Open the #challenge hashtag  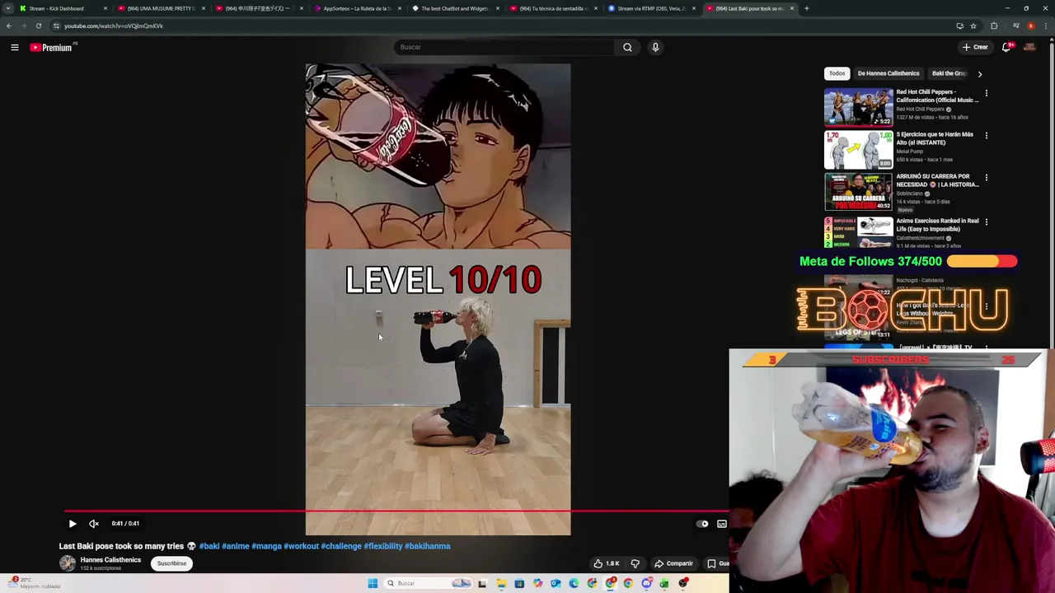pyautogui.click(x=341, y=546)
